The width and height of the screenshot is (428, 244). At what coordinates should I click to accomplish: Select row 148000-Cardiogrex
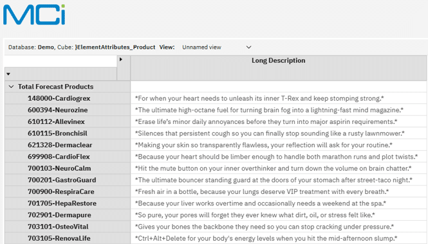[x=68, y=98]
